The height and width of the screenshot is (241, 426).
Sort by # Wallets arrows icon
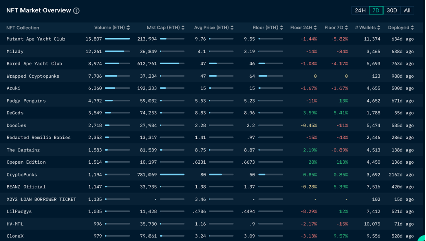[x=379, y=28]
